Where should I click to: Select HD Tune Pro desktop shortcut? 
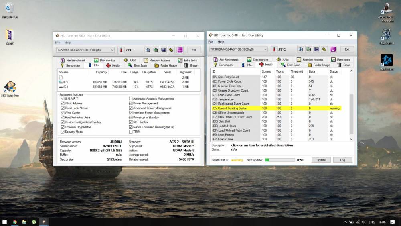(10, 89)
